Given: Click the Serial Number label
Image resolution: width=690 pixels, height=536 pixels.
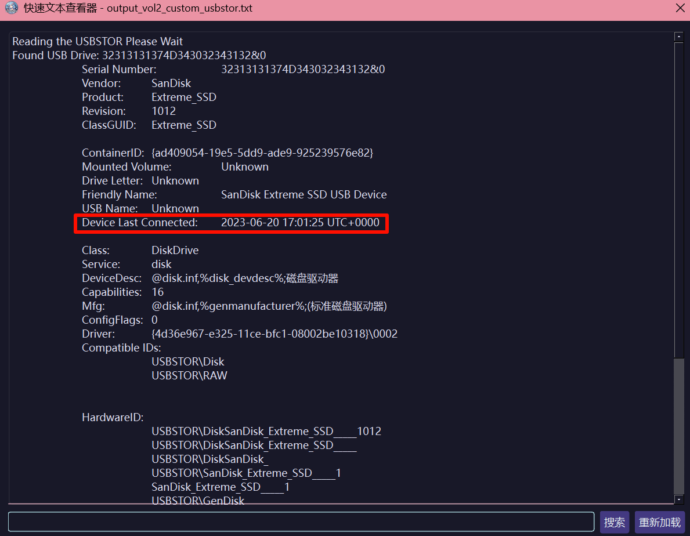Looking at the screenshot, I should [x=119, y=70].
